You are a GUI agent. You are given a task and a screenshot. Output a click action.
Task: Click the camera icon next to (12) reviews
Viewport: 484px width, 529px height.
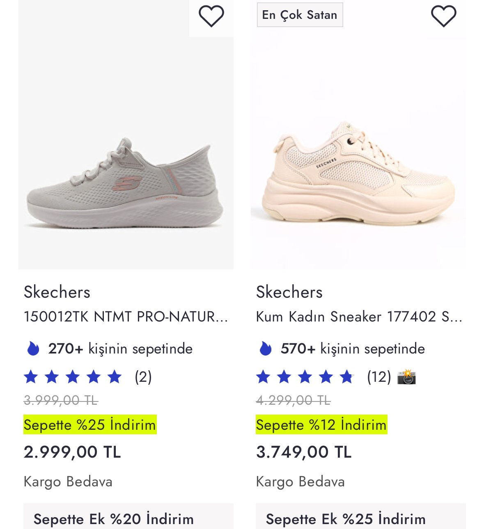click(406, 376)
